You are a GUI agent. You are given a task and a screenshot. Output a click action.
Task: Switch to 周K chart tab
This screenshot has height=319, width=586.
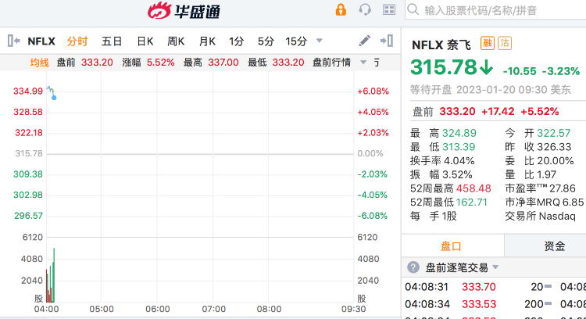click(x=176, y=41)
